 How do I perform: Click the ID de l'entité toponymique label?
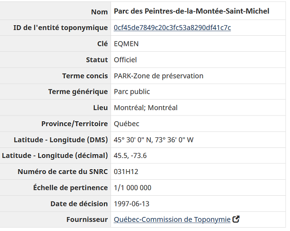point(60,28)
